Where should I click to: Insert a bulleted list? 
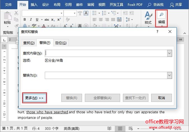(x=95, y=13)
